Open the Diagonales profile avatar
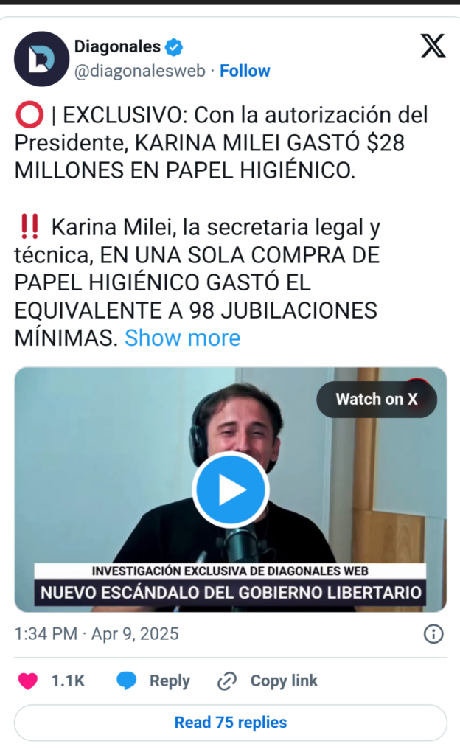460x755 pixels. 42,59
